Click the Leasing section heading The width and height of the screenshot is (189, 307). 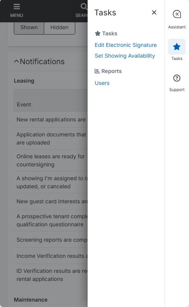[24, 81]
